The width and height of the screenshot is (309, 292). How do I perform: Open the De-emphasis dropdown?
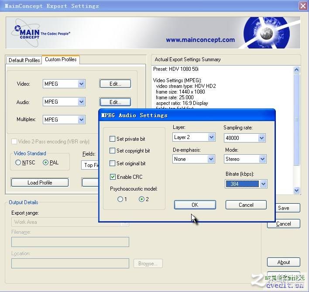point(211,159)
